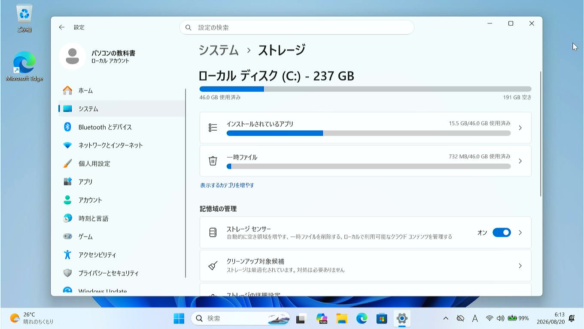Expand temporary files row chevron
This screenshot has width=584, height=329.
520,161
